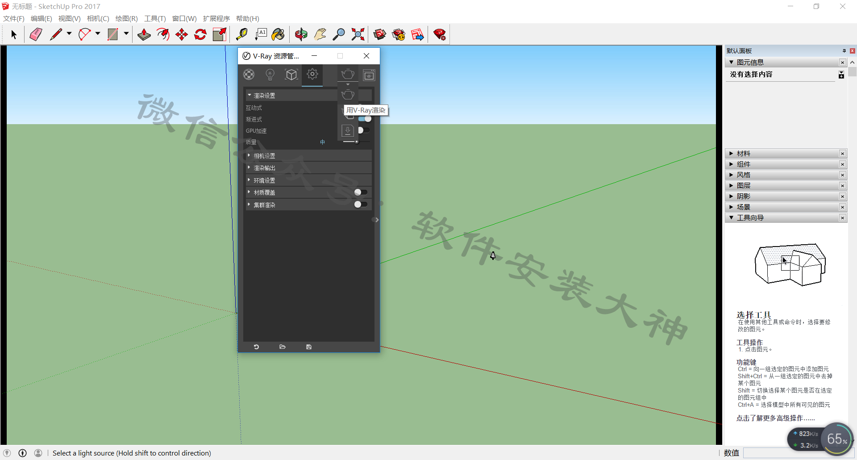Click the export scene icon in V-Ray render dropdown

[x=348, y=131]
